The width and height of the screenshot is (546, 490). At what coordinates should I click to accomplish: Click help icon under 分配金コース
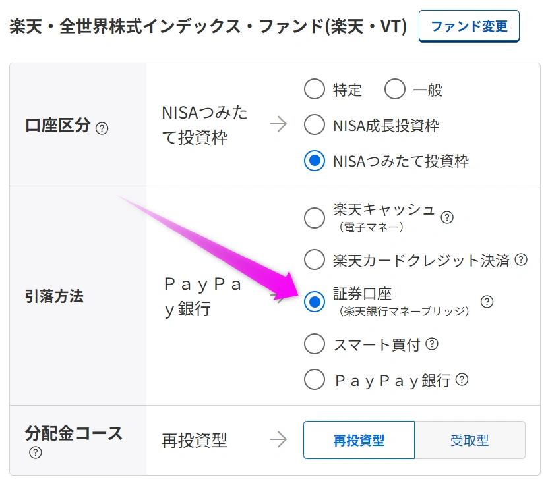pyautogui.click(x=35, y=452)
